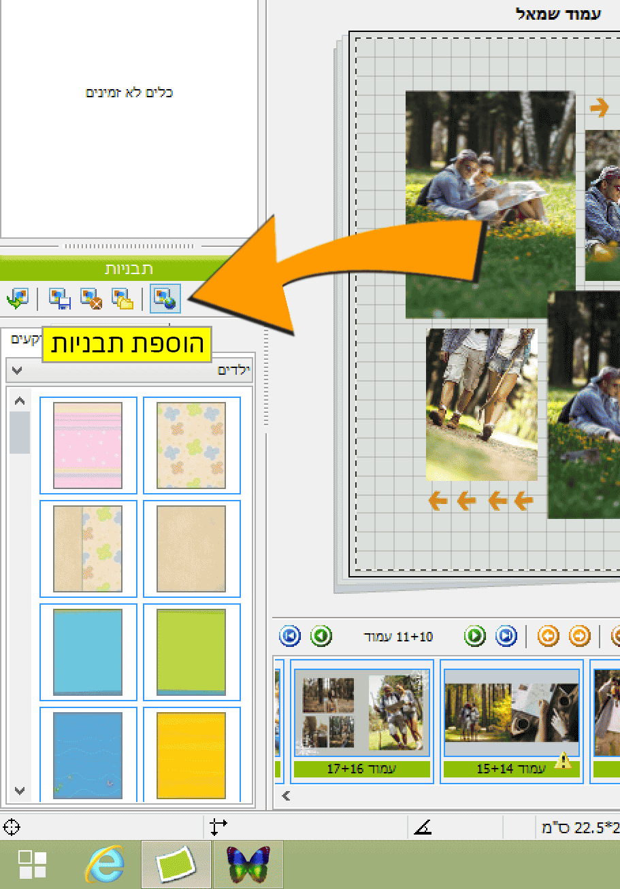
Task: Click the save template floppy disk icon
Action: click(60, 299)
